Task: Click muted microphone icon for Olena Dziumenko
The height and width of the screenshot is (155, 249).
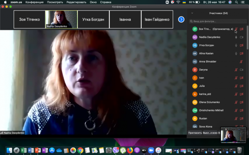Action: click(x=236, y=102)
